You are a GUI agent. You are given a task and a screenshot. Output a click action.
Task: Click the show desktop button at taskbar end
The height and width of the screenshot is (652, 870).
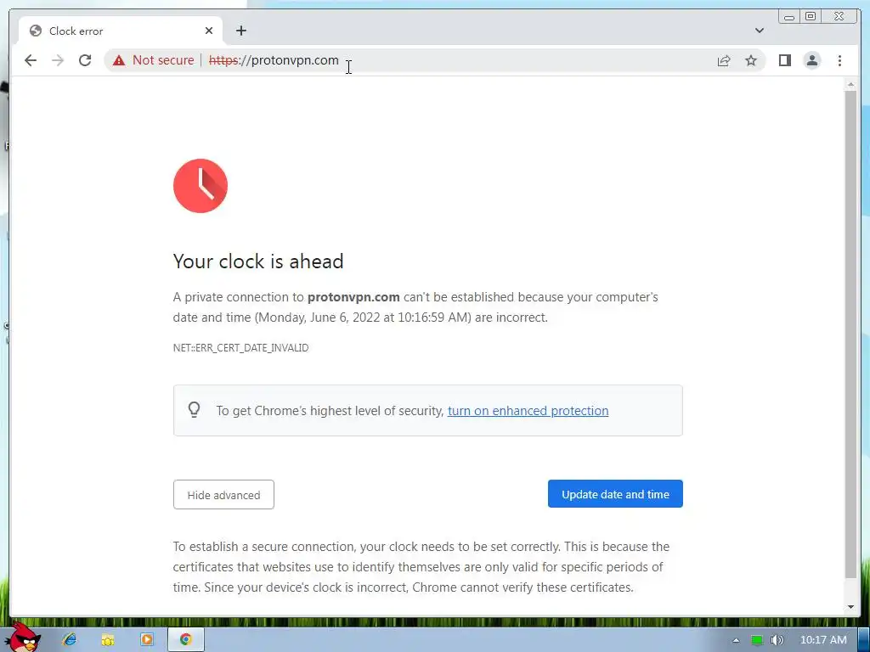coord(863,640)
